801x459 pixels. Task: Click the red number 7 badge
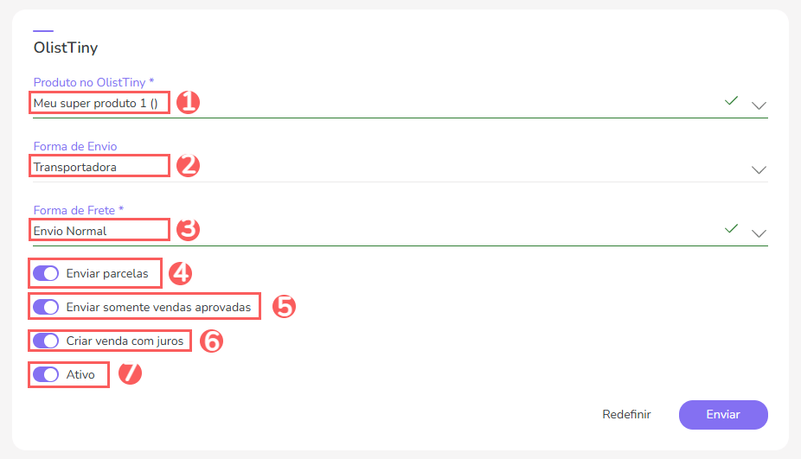130,374
